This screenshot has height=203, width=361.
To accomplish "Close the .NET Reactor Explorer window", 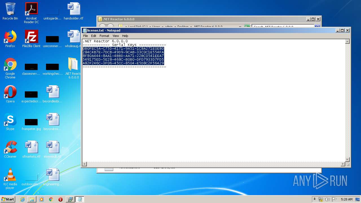I will pos(318,19).
